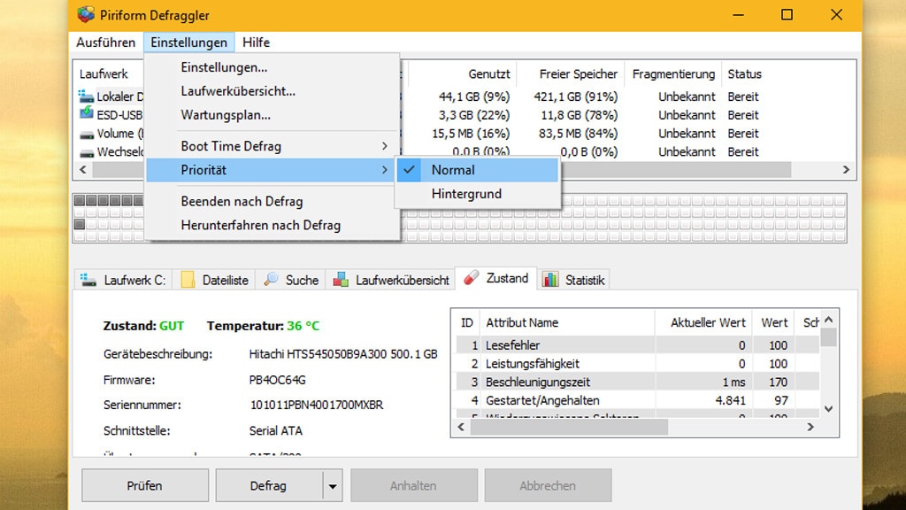906x510 pixels.
Task: Click the Wechsel drive icon in drive list
Action: [87, 153]
